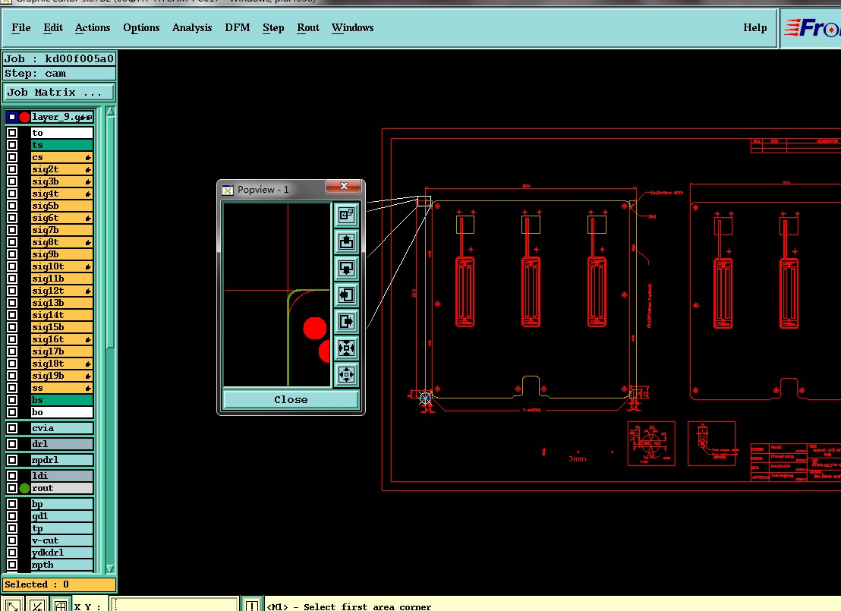The width and height of the screenshot is (841, 611).
Task: Click the arrow indicator on the sig2t layer
Action: coord(88,169)
